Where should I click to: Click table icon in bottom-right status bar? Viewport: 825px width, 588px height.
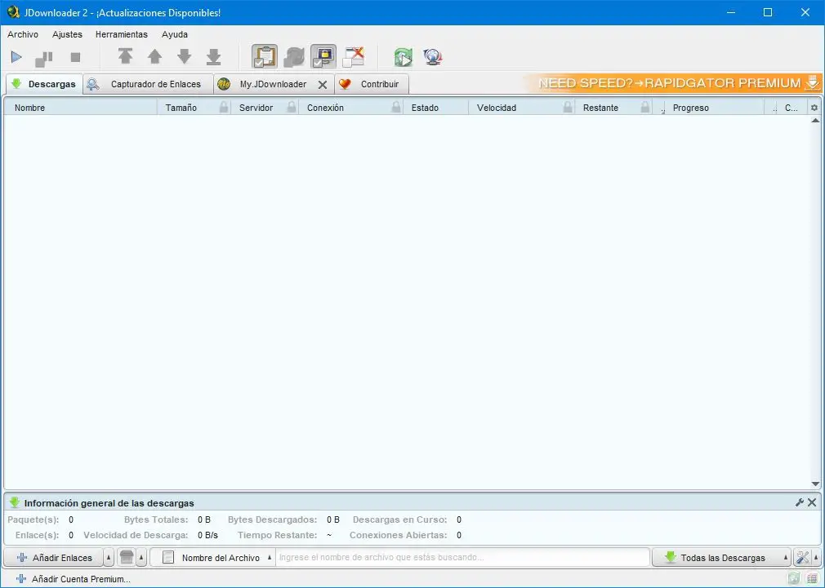812,579
